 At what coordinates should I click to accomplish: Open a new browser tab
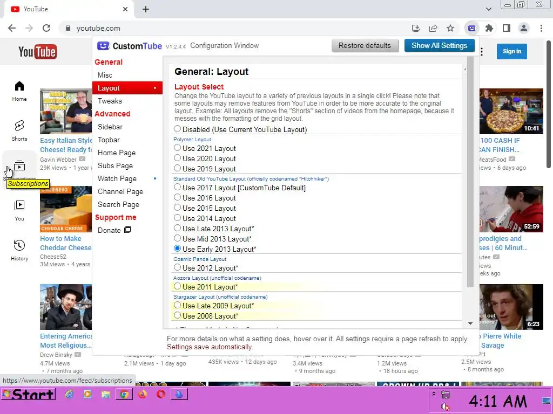coord(146,9)
